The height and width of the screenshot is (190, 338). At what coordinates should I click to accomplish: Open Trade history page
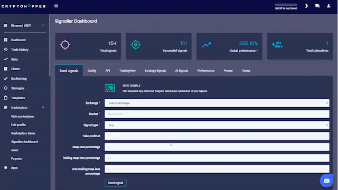click(x=20, y=50)
